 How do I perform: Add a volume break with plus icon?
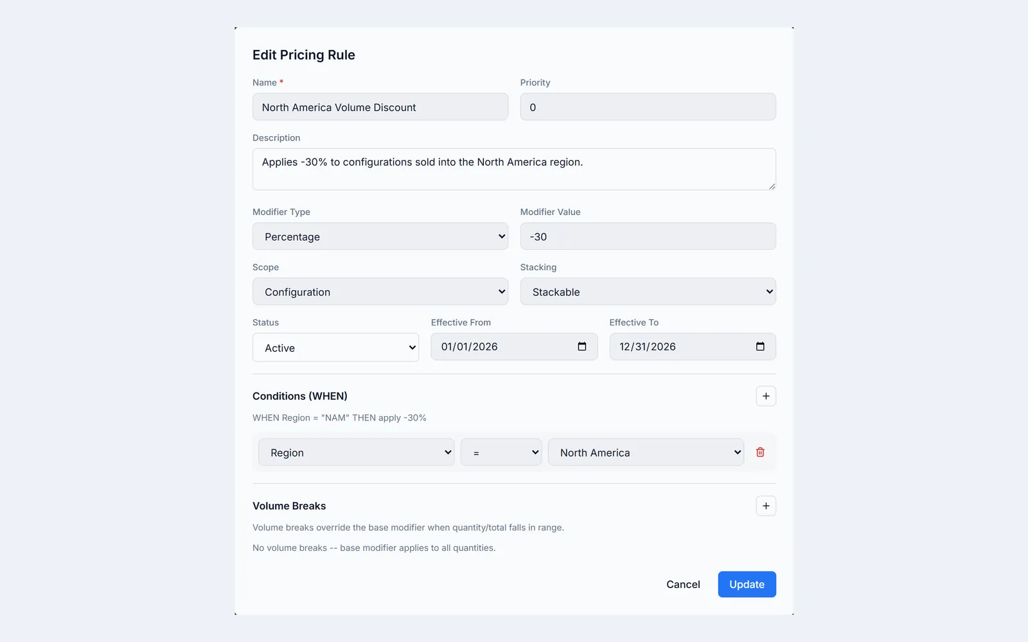pos(766,506)
